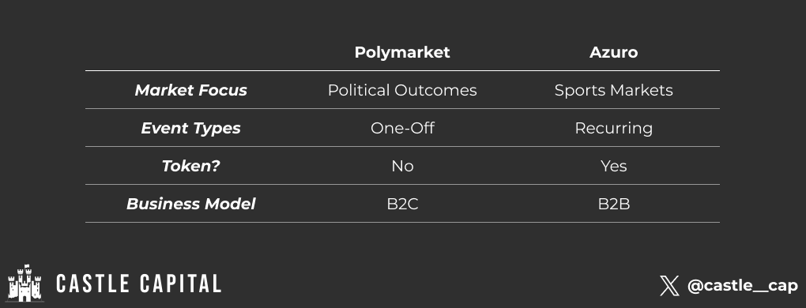Click the divider line under the header row
This screenshot has width=806, height=308.
[x=402, y=71]
